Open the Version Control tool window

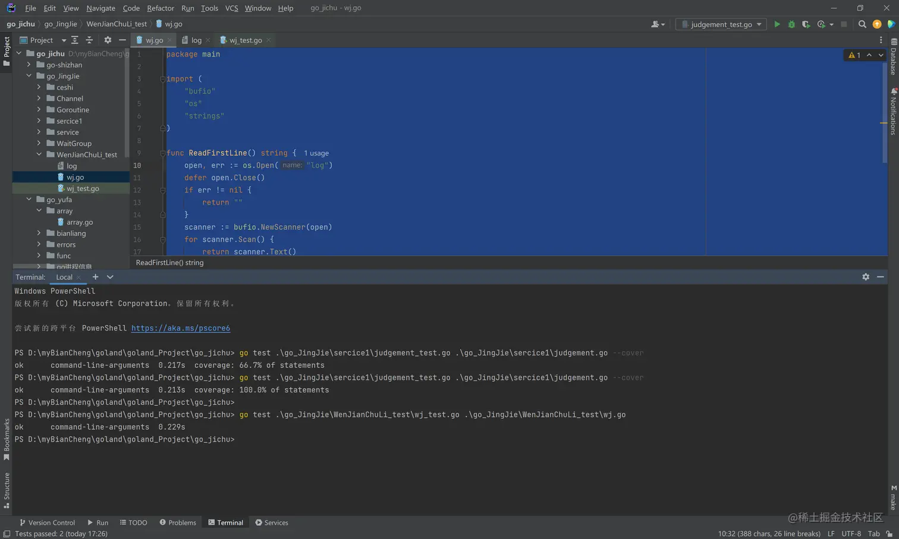pyautogui.click(x=47, y=522)
